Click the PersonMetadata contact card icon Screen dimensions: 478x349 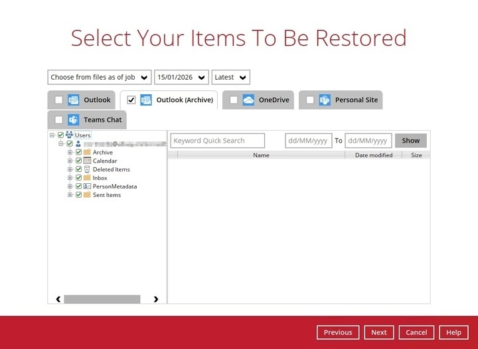pyautogui.click(x=87, y=186)
